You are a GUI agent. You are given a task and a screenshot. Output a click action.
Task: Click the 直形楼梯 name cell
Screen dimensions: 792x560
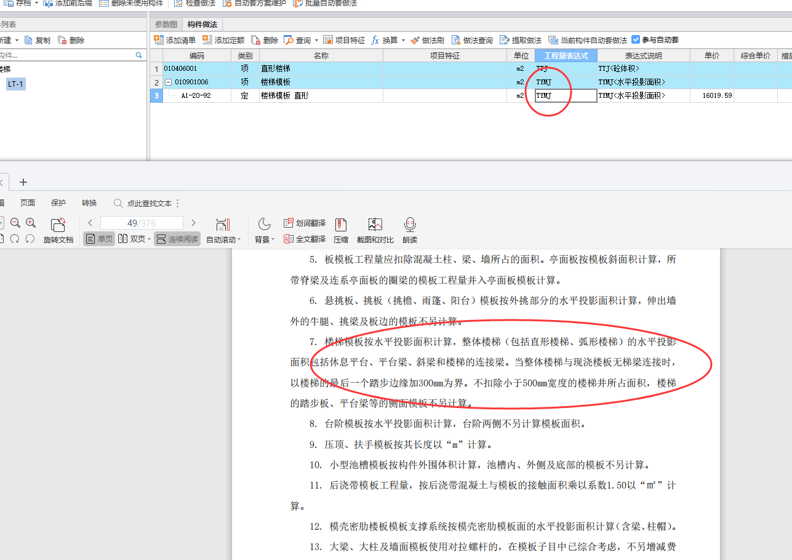[x=321, y=69]
